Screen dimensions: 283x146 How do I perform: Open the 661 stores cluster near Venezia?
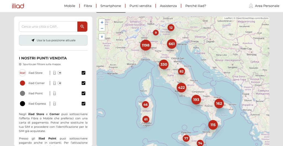172,44
